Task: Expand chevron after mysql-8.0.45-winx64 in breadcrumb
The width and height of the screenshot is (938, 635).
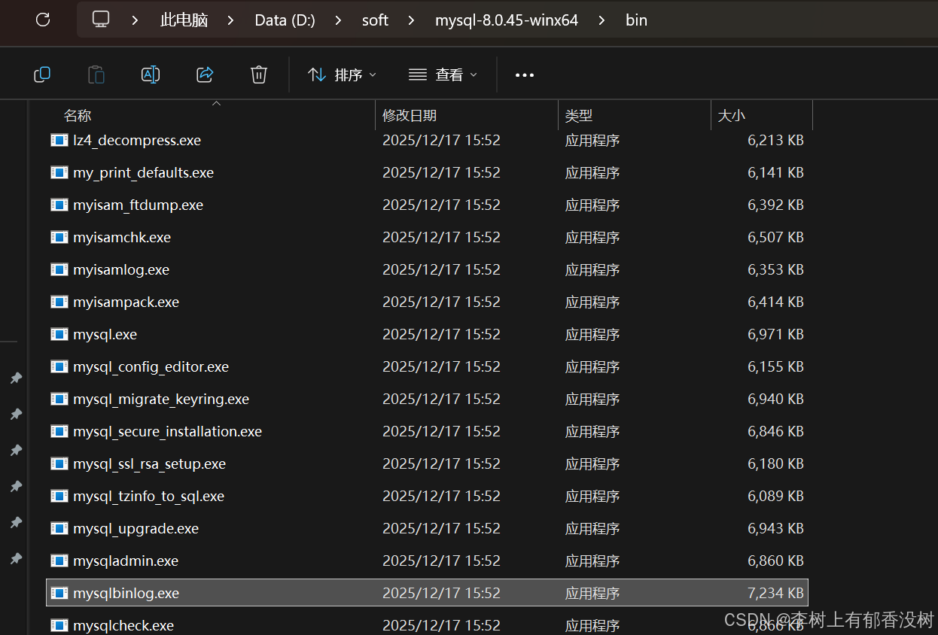Action: coord(601,20)
